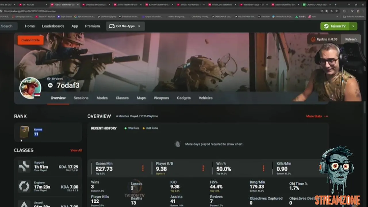
Task: Click the tracker.gg URL in the address bar
Action: pyautogui.click(x=30, y=11)
